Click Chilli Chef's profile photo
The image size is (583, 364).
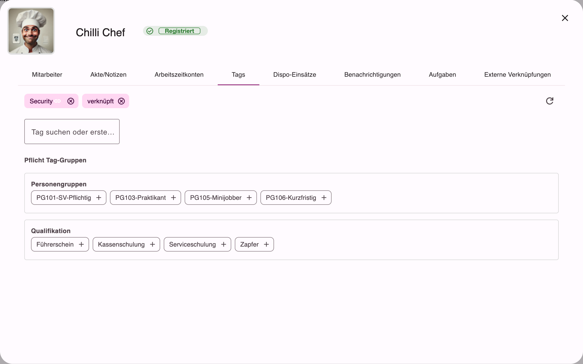(31, 31)
